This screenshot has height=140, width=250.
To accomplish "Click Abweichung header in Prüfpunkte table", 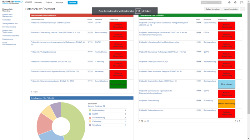I will [222, 19].
